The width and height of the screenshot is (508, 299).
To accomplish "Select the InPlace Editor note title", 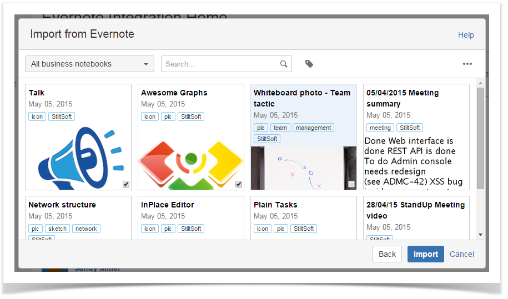I will (168, 205).
